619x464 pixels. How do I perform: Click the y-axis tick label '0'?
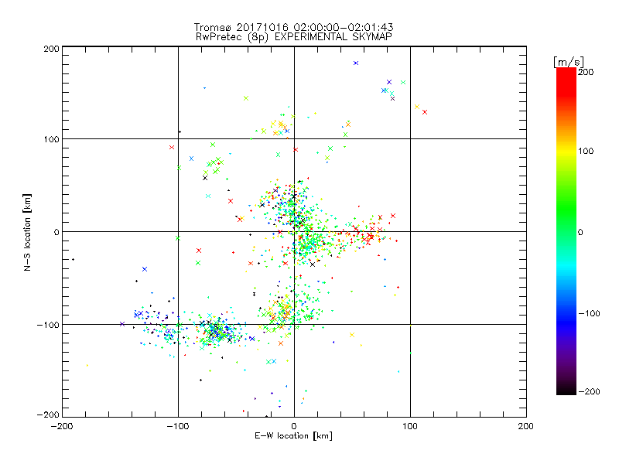[56, 232]
